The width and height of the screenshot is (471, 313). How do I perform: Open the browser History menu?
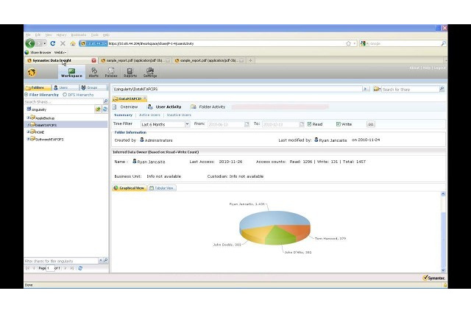[x=61, y=35]
